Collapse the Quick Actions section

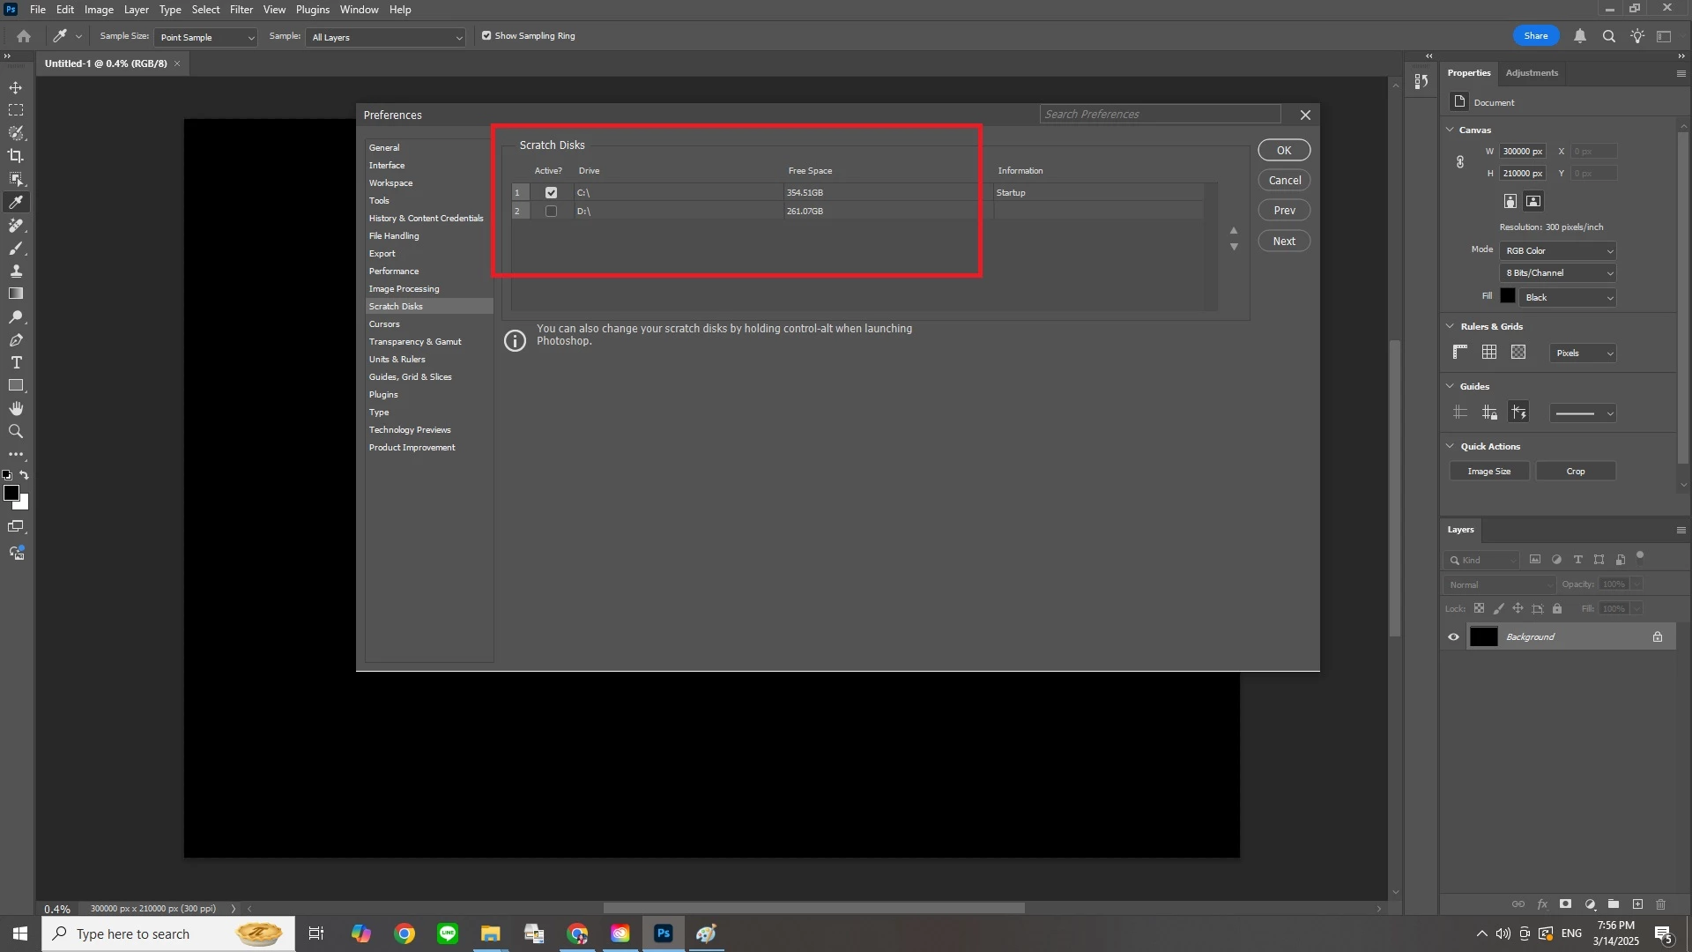(x=1451, y=447)
